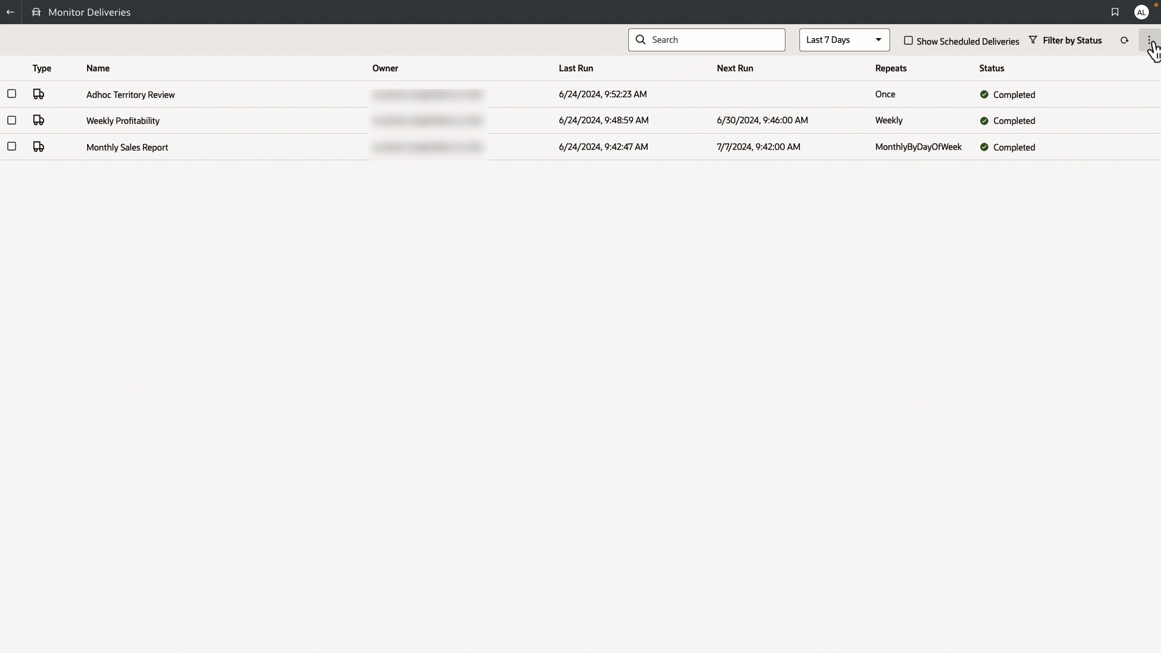Click the Filter by Status button
Image resolution: width=1161 pixels, height=653 pixels.
(x=1072, y=40)
